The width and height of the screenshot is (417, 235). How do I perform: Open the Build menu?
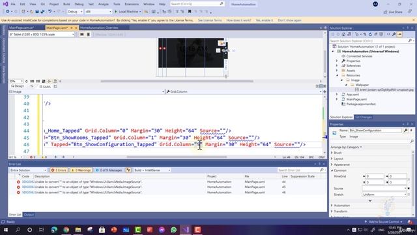[x=66, y=5]
